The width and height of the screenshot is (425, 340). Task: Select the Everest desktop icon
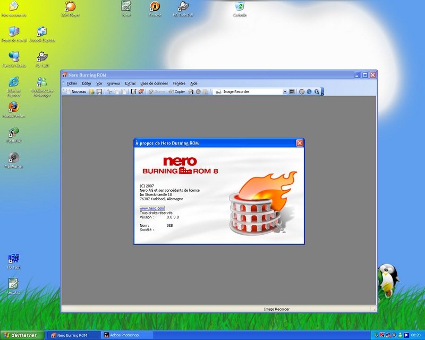[x=155, y=9]
